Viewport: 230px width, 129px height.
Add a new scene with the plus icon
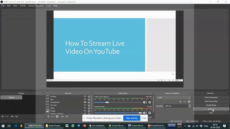coord(3,116)
